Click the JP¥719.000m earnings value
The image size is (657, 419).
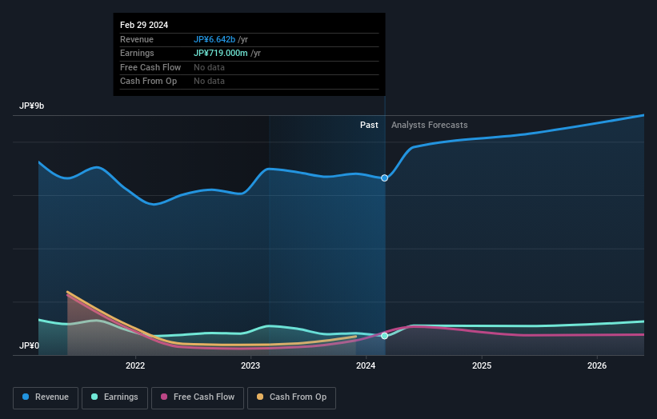[x=221, y=53]
